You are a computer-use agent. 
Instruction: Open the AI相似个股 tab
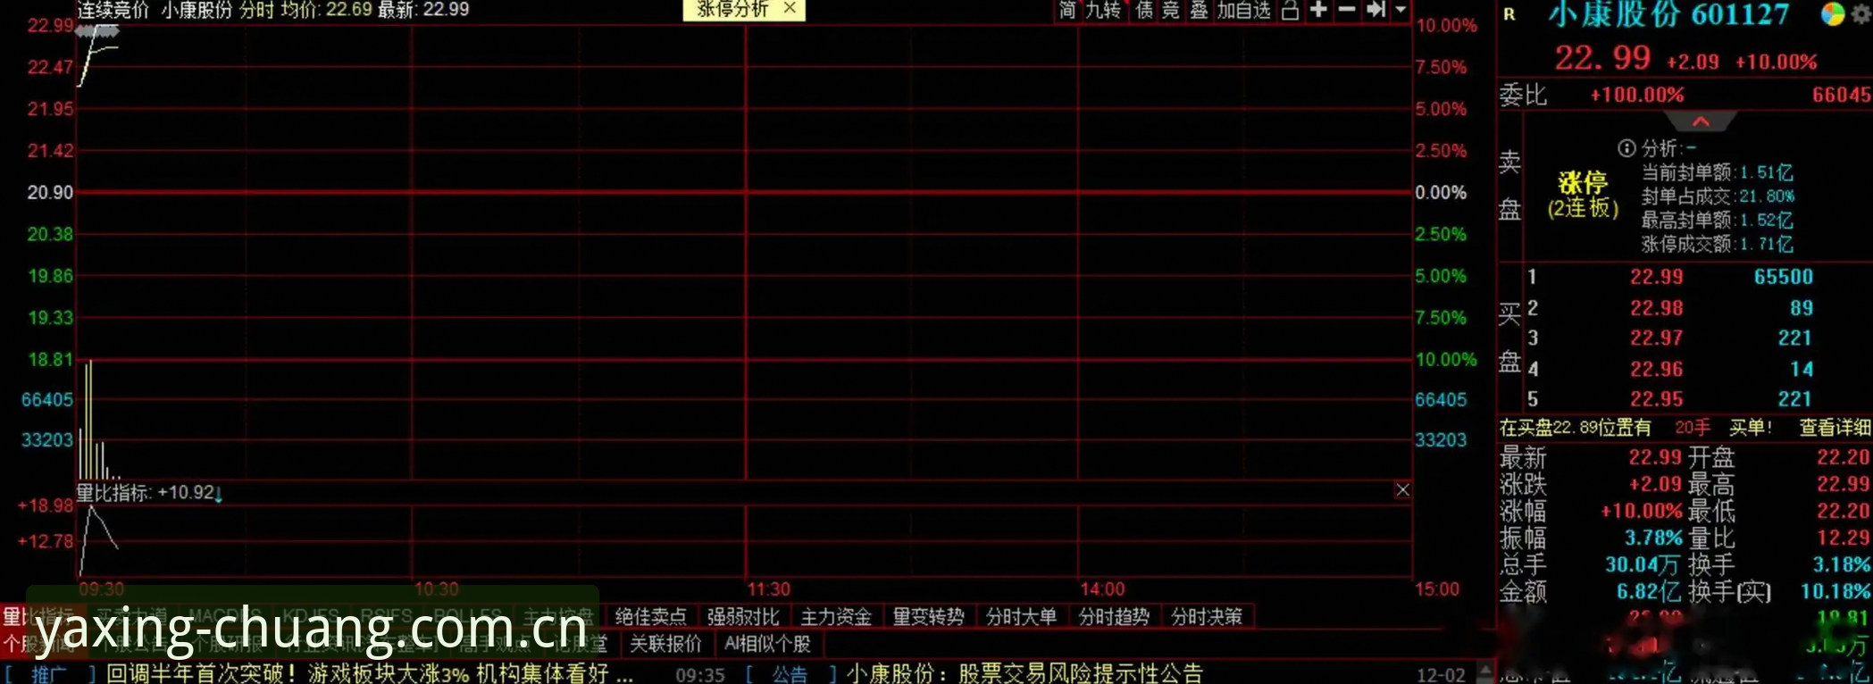point(767,644)
